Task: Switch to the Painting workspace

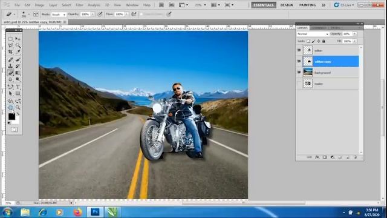Action: pyautogui.click(x=308, y=5)
